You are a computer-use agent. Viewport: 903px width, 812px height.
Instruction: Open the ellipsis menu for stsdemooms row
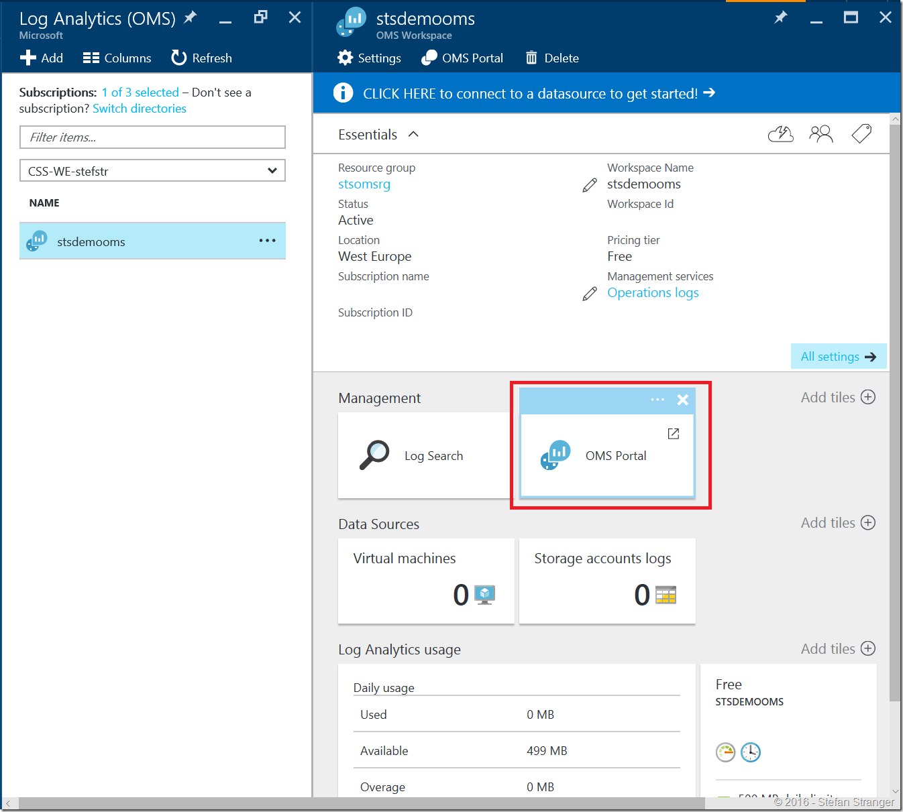click(x=267, y=240)
